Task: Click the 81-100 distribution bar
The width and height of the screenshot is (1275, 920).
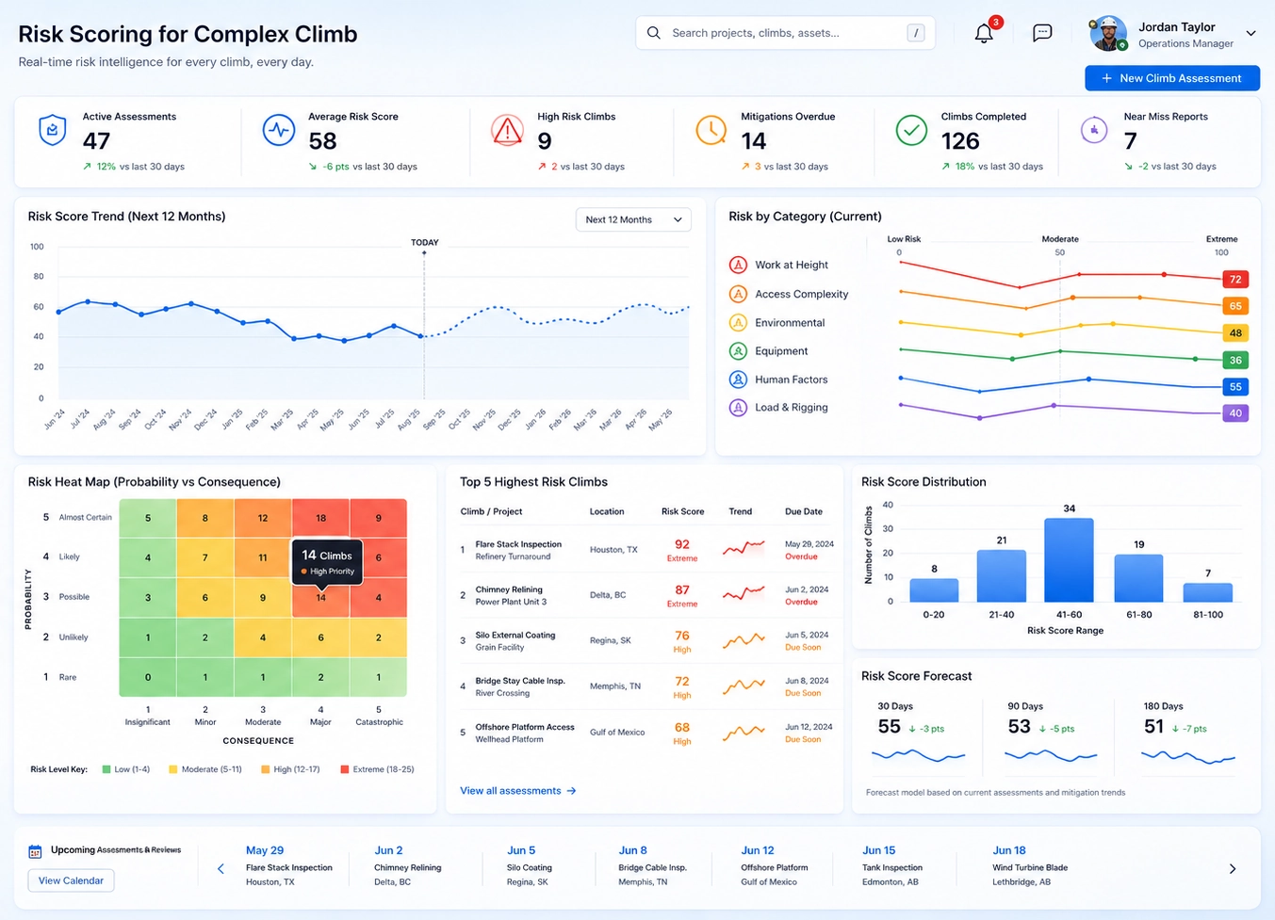Action: pyautogui.click(x=1208, y=592)
